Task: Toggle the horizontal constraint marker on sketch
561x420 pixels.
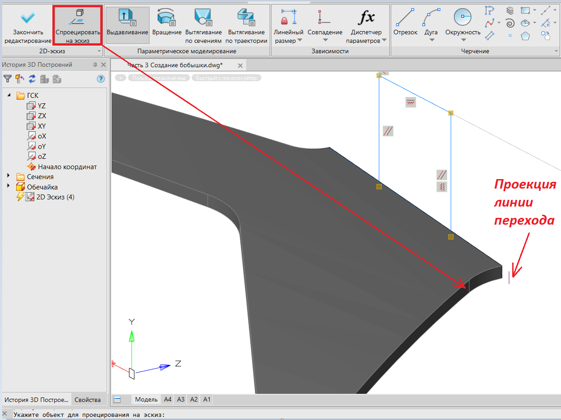Action: pos(410,102)
